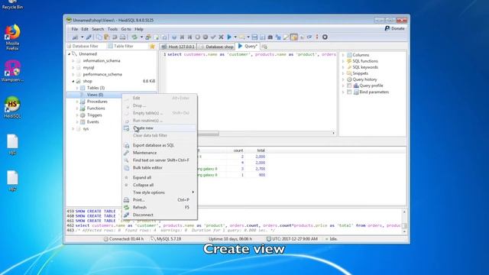489x275 pixels.
Task: Choose Expand all in context menu
Action: [160, 177]
